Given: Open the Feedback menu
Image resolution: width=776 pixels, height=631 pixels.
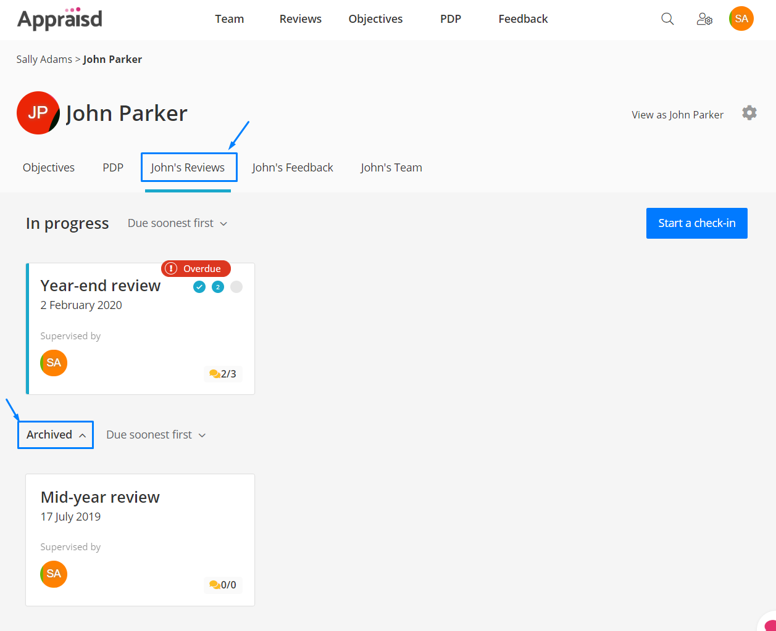Looking at the screenshot, I should pyautogui.click(x=523, y=19).
